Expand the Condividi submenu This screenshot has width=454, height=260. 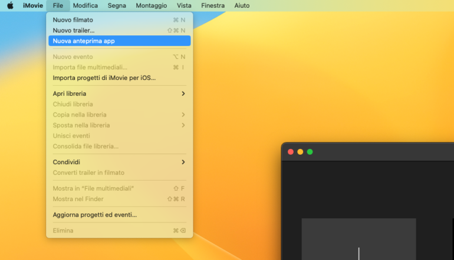(120, 162)
